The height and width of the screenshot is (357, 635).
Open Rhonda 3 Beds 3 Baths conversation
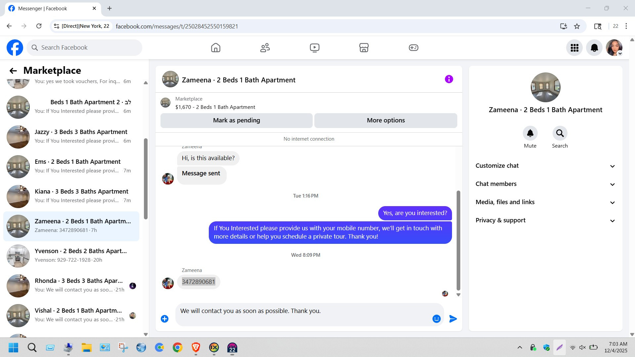(x=71, y=286)
